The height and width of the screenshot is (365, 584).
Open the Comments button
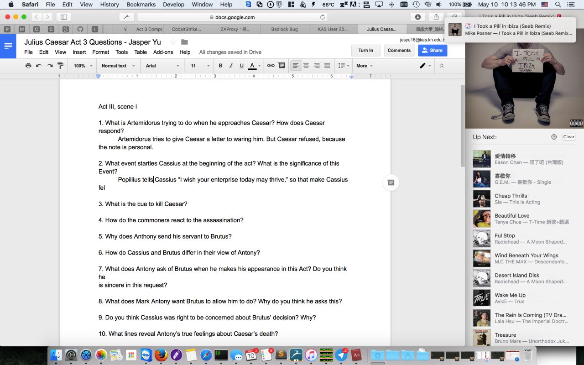pos(399,51)
